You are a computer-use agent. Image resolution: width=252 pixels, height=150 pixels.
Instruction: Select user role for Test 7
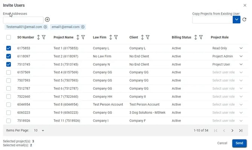(228, 97)
